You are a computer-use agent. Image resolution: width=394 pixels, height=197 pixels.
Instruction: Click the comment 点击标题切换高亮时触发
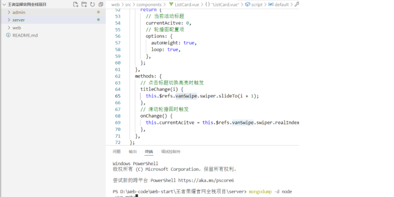(x=176, y=83)
